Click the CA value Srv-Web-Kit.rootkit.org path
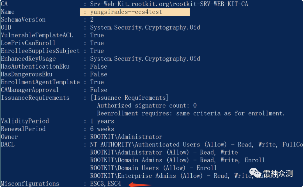This screenshot has width=303, height=187. (x=169, y=4)
